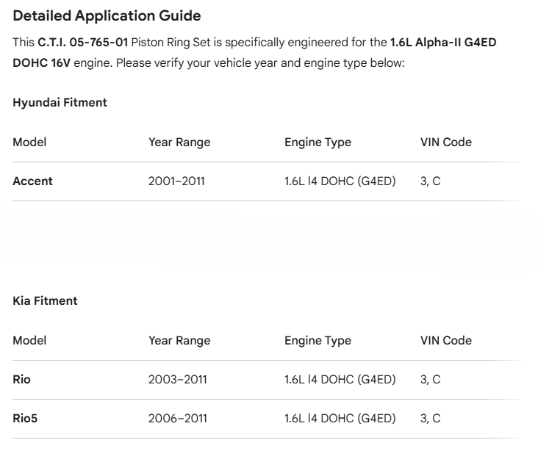Image resolution: width=538 pixels, height=451 pixels.
Task: Click the Rio5 2006–2011 year cell
Action: 177,419
